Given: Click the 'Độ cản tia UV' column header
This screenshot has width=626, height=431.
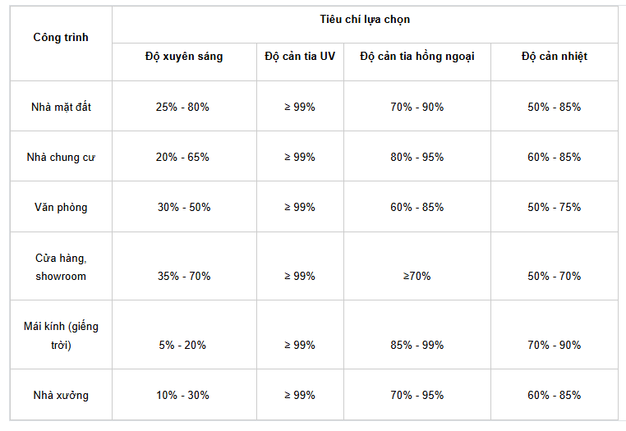Looking at the screenshot, I should (x=300, y=57).
